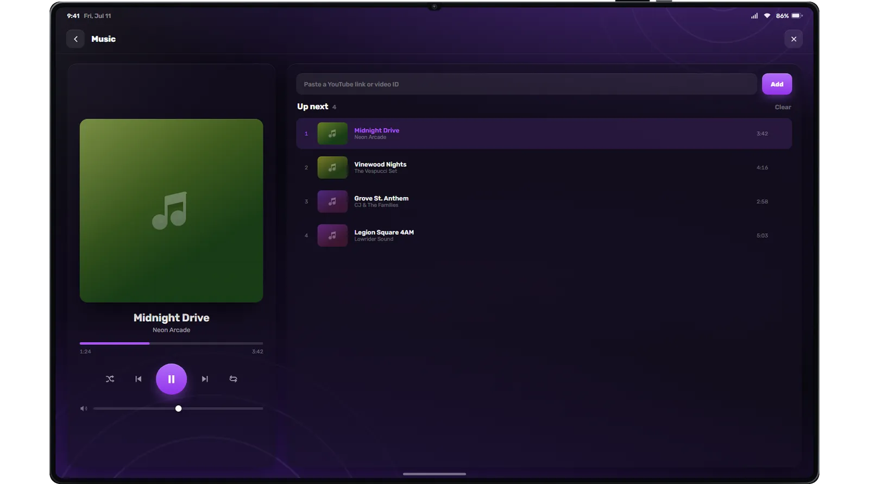Screen dimensions: 869x484
Task: Click Legion Square 4AM thumbnail
Action: (332, 236)
